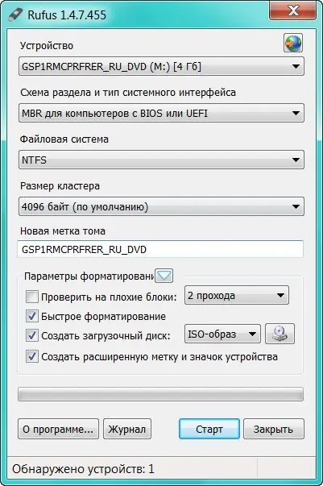The height and width of the screenshot is (486, 323).
Task: Open the ISO image type dropdown
Action: pos(222,334)
